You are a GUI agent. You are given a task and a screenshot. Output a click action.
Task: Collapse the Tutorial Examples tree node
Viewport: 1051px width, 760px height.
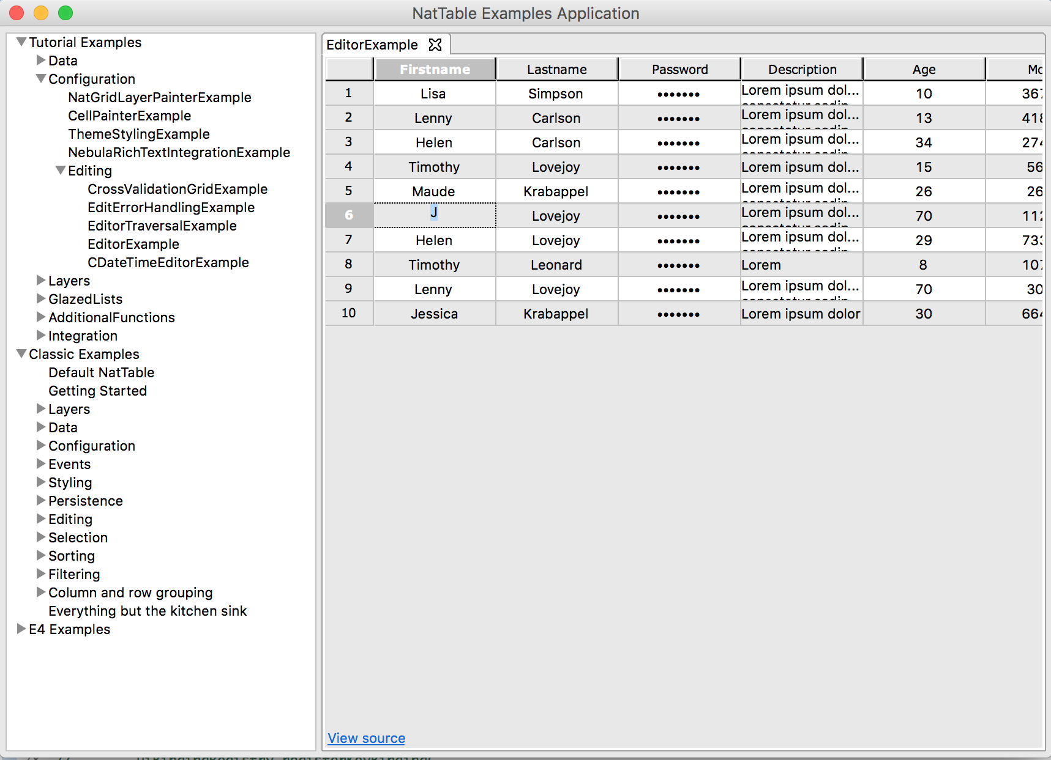(x=21, y=42)
